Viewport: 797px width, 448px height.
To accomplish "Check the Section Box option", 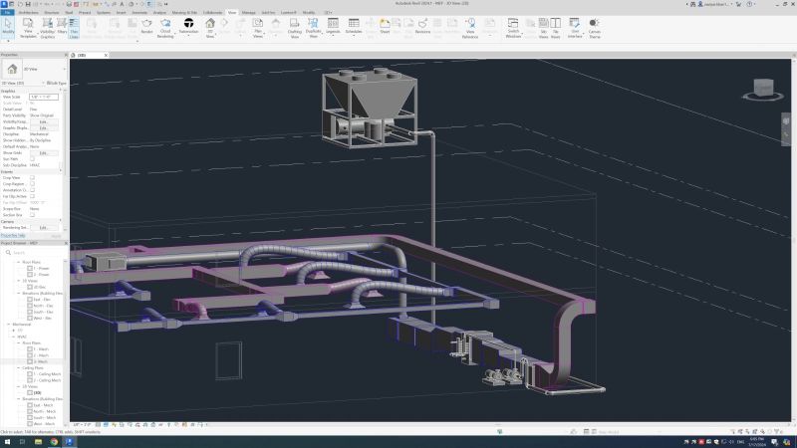I will 32,214.
